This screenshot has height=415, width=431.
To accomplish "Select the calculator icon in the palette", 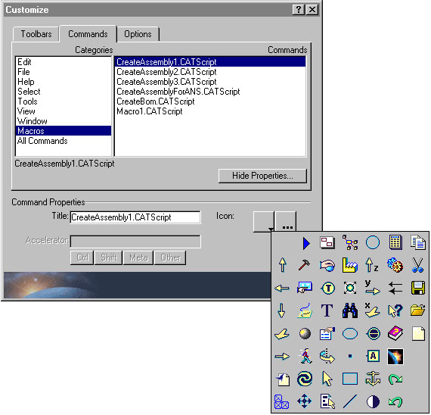I will (395, 242).
